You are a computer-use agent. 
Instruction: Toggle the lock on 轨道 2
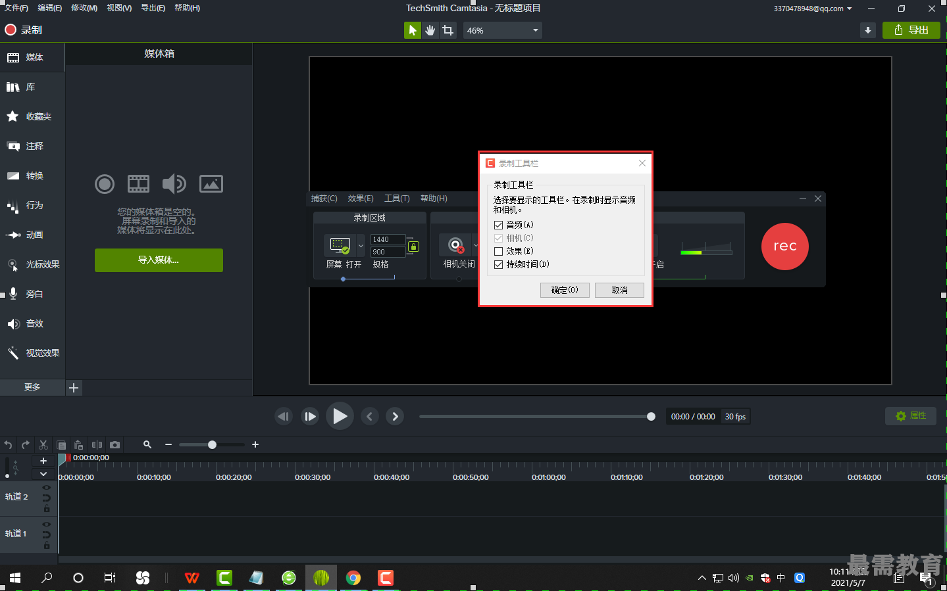(x=47, y=509)
